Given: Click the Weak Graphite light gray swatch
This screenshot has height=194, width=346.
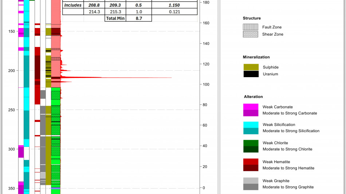Looking at the screenshot, I should 251,181.
